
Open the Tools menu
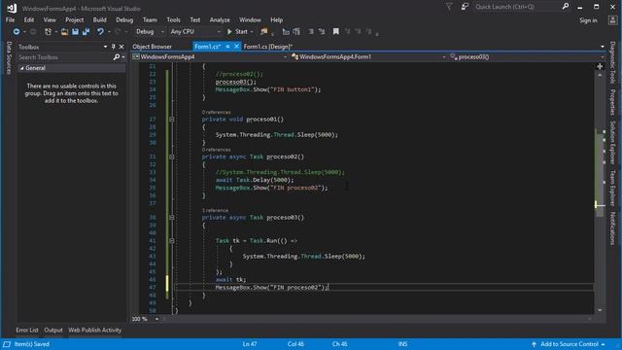click(173, 19)
